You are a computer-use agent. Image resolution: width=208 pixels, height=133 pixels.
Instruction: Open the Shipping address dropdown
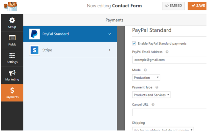(163, 129)
